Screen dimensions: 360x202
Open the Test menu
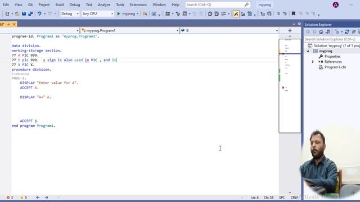click(89, 4)
